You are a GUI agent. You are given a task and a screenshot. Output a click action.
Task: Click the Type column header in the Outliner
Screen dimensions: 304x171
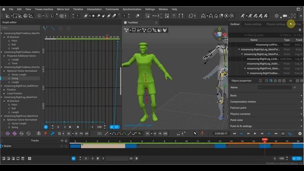click(287, 40)
